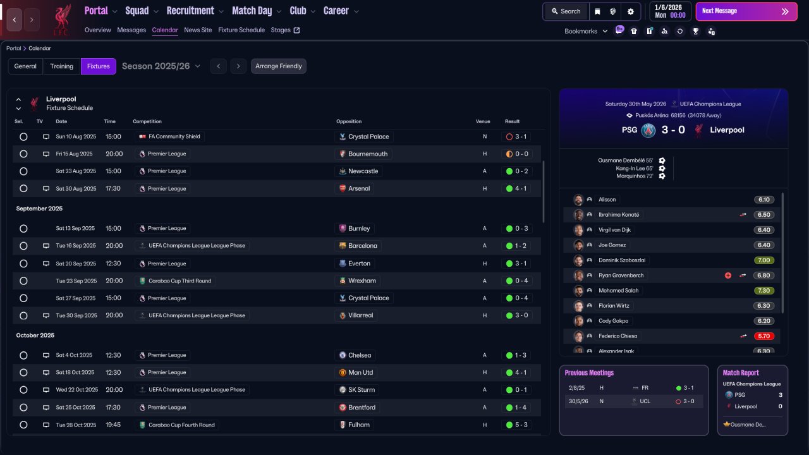The width and height of the screenshot is (809, 455).
Task: Click the red injury icon beside Ryan Gravenberch
Action: (x=728, y=276)
